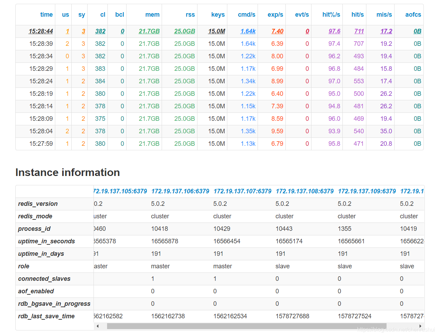438x336 pixels.
Task: Click the keys column header
Action: click(x=218, y=15)
